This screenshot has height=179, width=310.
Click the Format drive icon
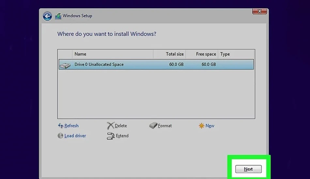(153, 125)
